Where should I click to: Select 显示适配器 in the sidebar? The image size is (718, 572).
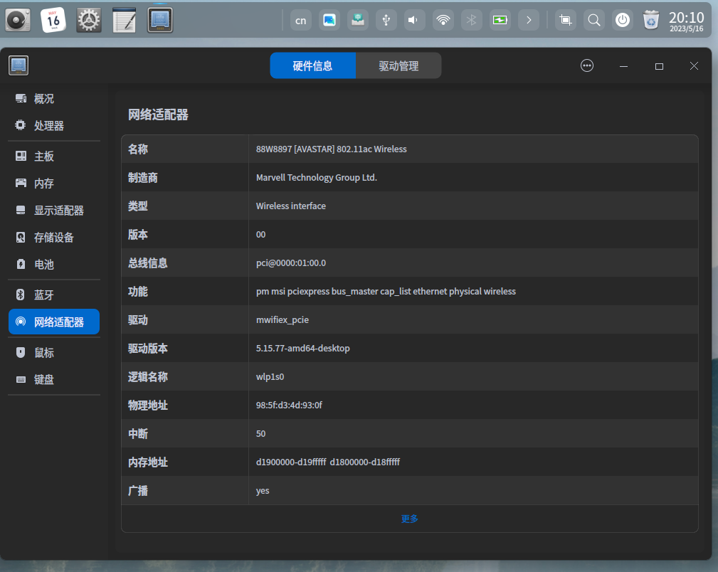tap(54, 210)
